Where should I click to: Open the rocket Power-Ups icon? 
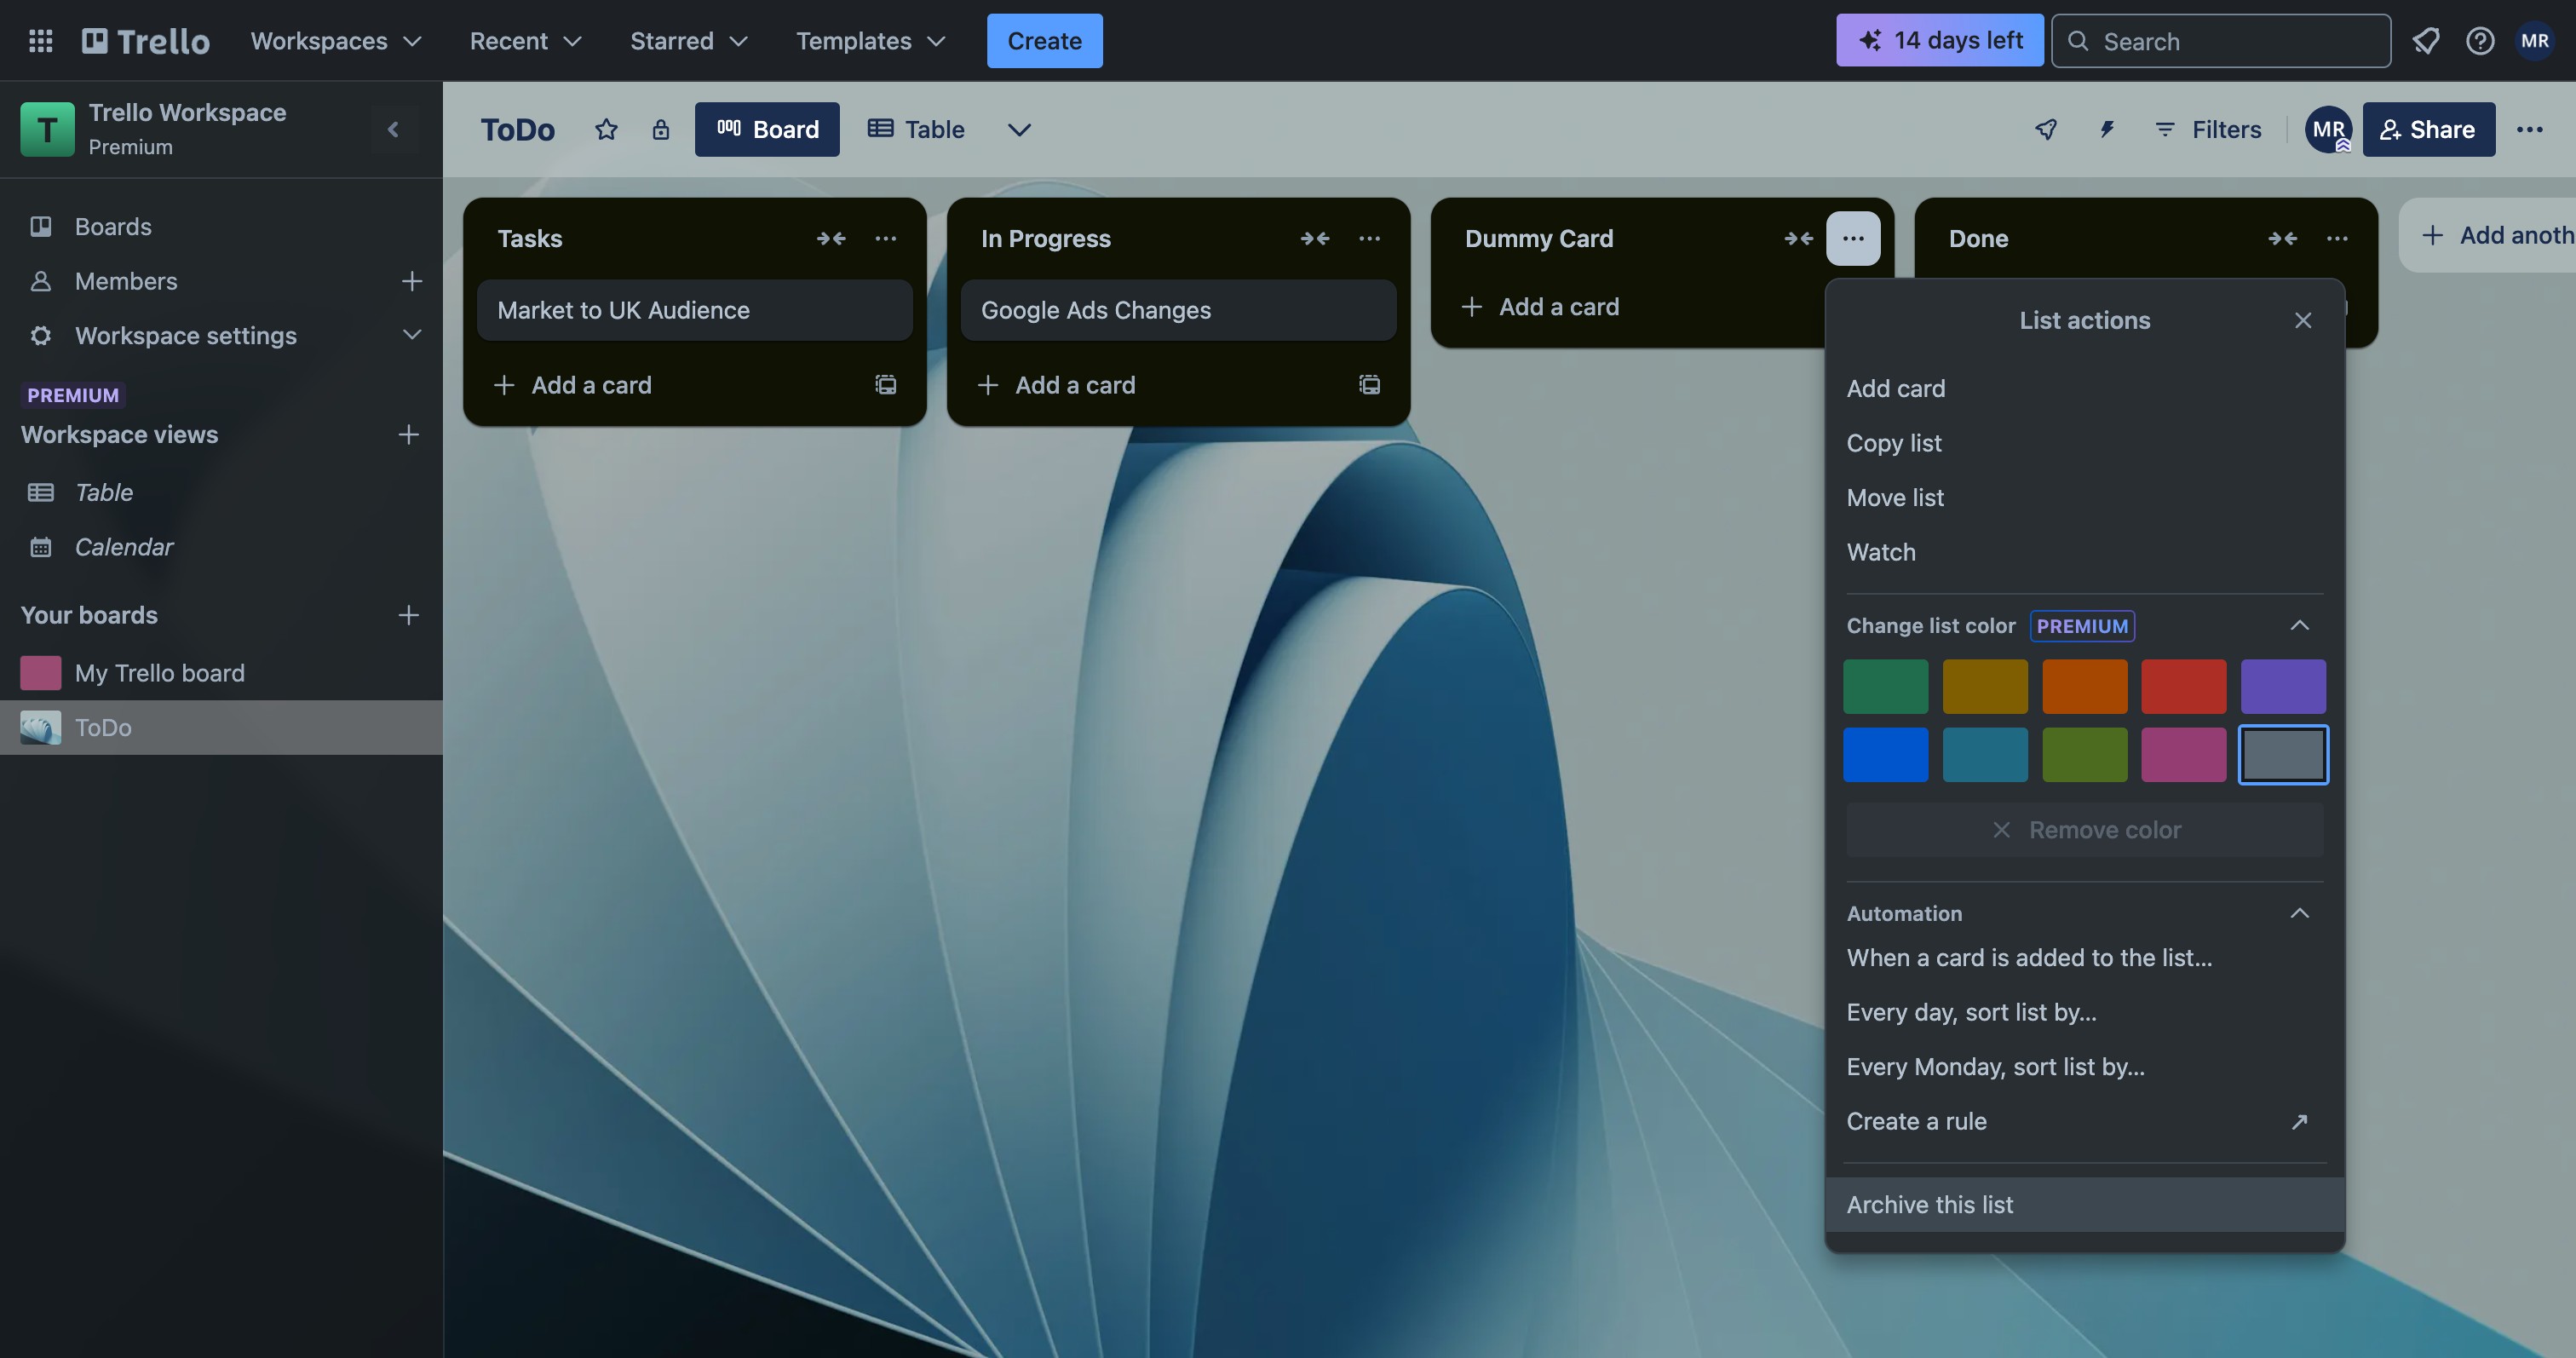click(2046, 129)
